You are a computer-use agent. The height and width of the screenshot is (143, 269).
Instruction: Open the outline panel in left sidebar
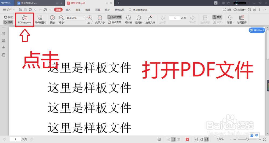(3, 34)
